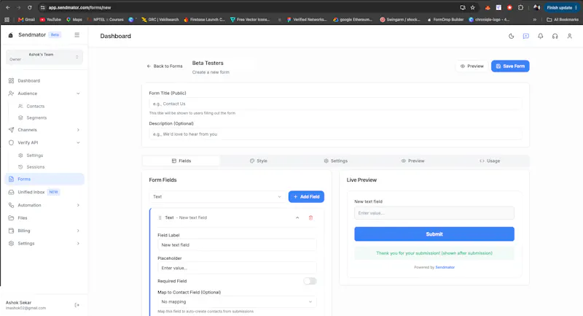
Task: Go back in browser history
Action: (8, 7)
